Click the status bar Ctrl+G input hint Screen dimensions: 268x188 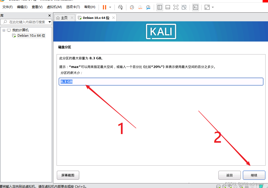pos(43,186)
